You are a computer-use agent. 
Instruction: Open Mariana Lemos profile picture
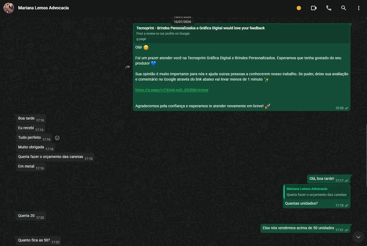(x=9, y=8)
